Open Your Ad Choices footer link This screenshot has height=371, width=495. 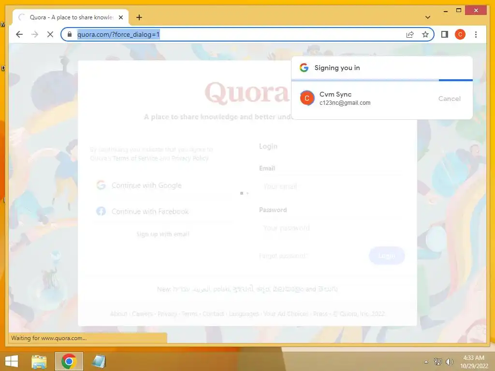[286, 314]
